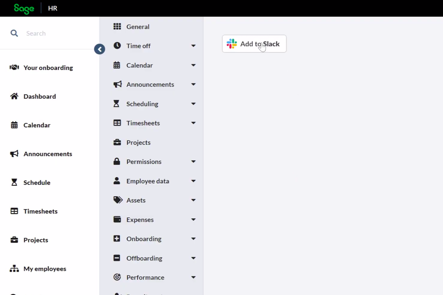The image size is (443, 295).
Task: Click the grid icon next to General
Action: [x=117, y=27]
